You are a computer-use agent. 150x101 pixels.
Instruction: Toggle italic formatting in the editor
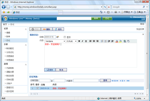[82, 41]
